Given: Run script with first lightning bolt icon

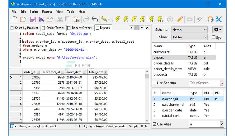Looking at the screenshot, I should (x=117, y=19).
